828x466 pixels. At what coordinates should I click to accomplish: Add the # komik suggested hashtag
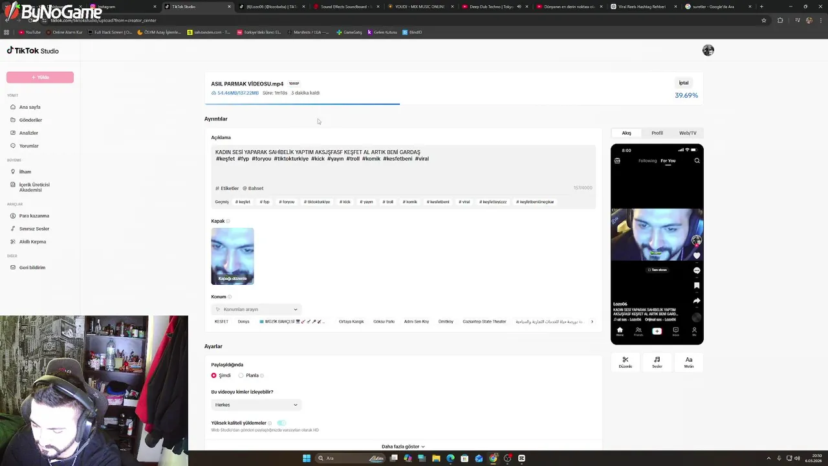coord(410,202)
